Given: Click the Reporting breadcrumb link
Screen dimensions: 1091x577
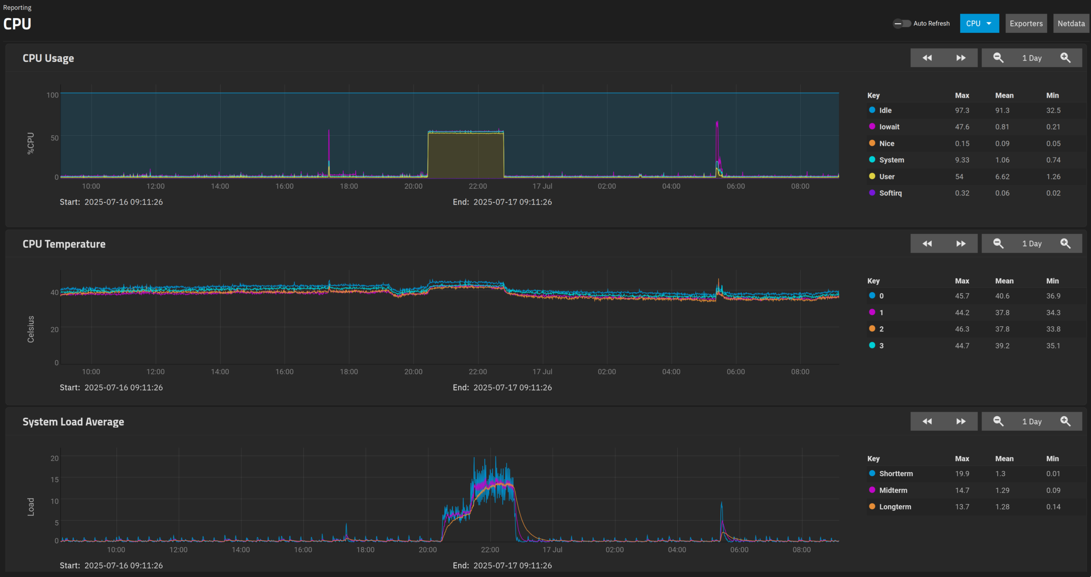Looking at the screenshot, I should [17, 8].
